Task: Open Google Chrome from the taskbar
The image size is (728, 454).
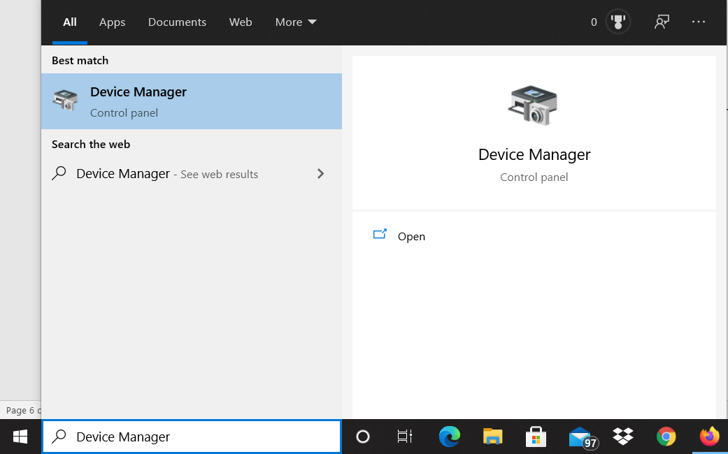Action: tap(666, 436)
